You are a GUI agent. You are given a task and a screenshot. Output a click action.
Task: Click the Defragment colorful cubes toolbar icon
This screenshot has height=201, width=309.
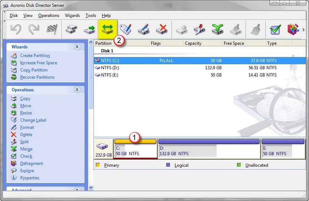pos(293,29)
